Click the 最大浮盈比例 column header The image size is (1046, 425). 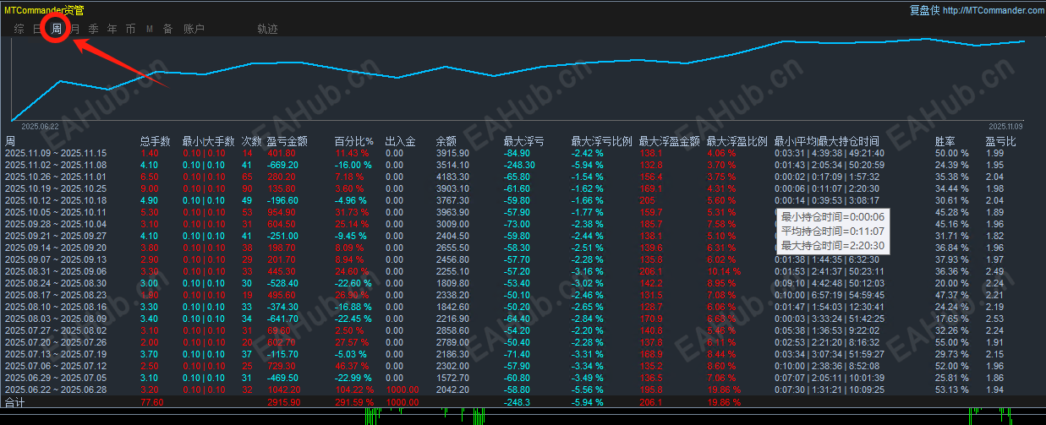737,141
